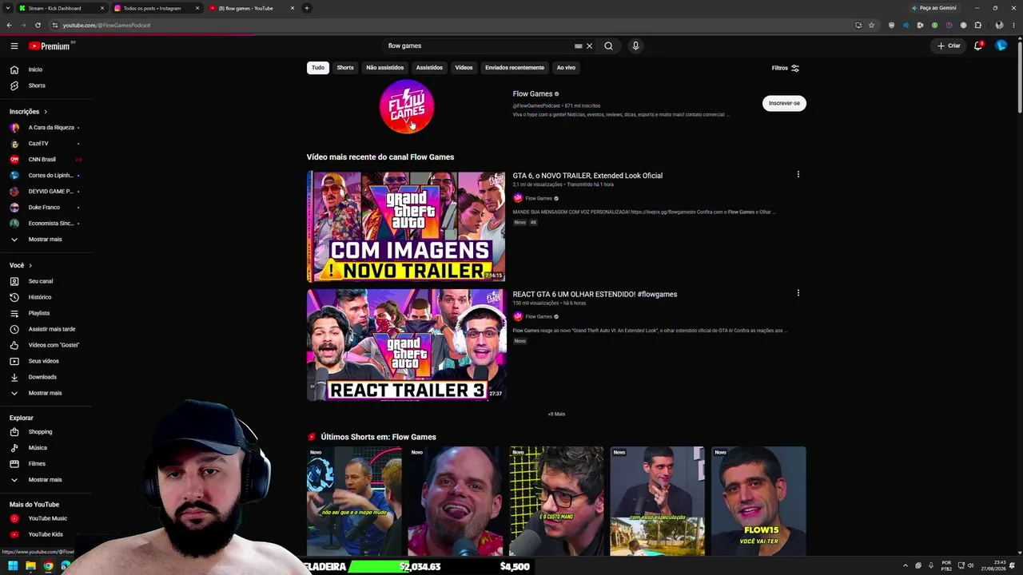Subscribe with the Inscrever-se button
This screenshot has width=1023, height=575.
[784, 103]
